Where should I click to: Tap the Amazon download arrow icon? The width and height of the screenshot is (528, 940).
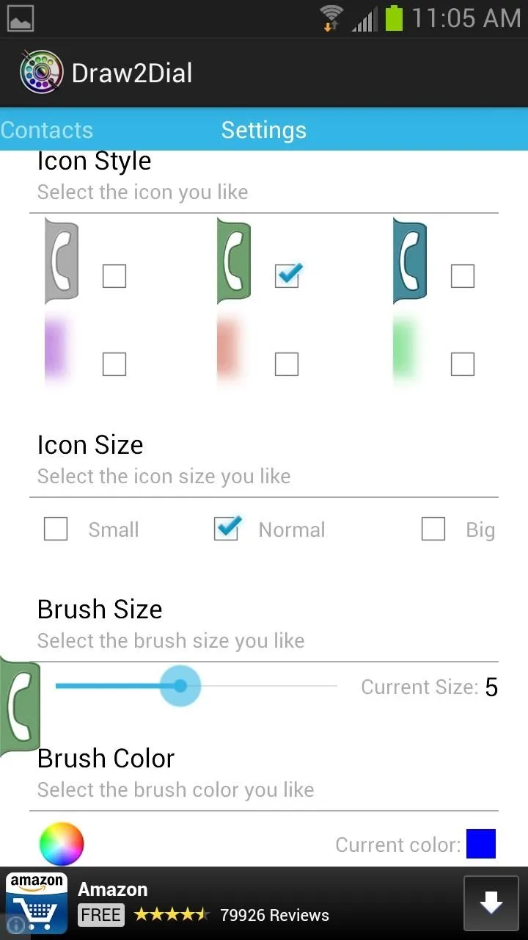click(x=491, y=903)
